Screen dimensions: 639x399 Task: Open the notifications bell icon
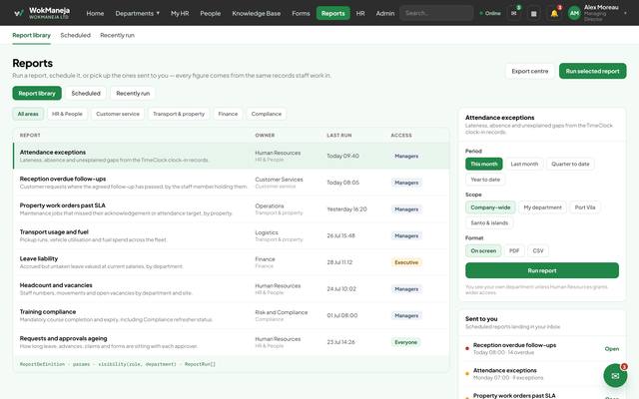point(554,13)
